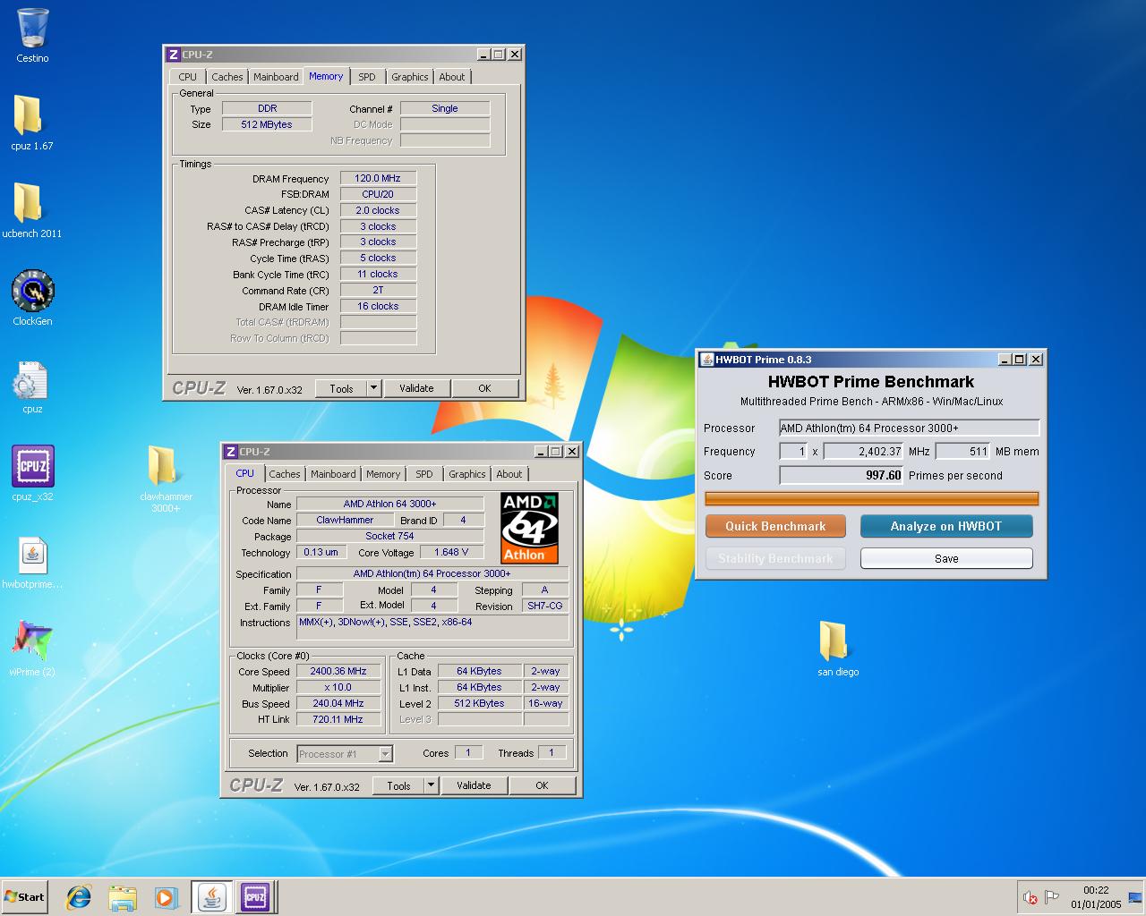Open Mainboard tab in lower CPU-Z window

click(x=333, y=474)
